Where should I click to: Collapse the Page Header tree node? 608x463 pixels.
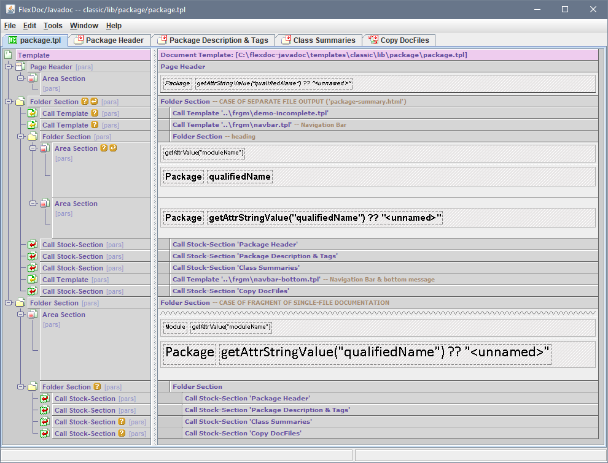click(9, 67)
